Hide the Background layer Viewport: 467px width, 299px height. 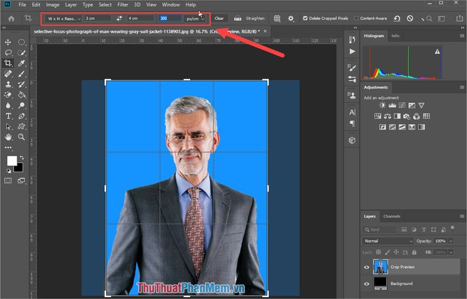(x=367, y=284)
